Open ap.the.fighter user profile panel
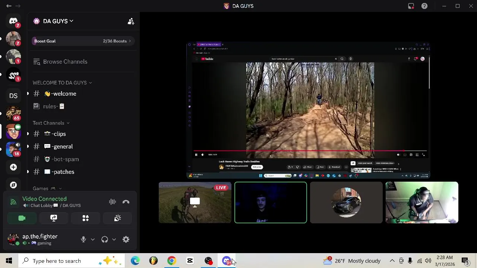This screenshot has height=268, width=477. (x=39, y=239)
